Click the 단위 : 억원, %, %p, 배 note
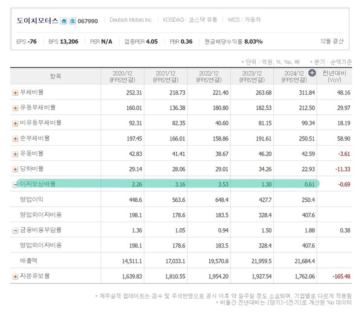Image resolution: width=362 pixels, height=321 pixels. [x=271, y=62]
